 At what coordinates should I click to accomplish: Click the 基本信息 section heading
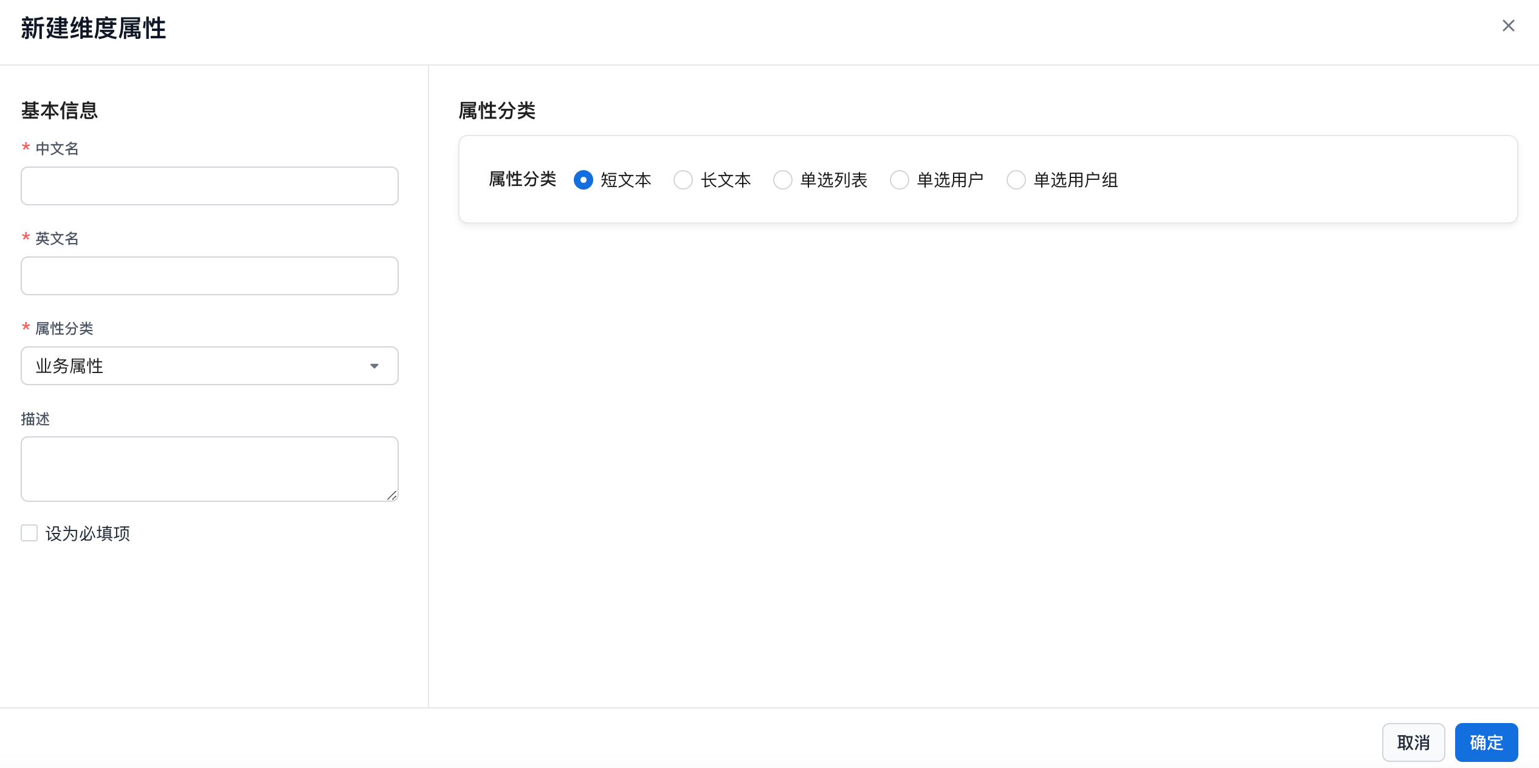[x=60, y=111]
